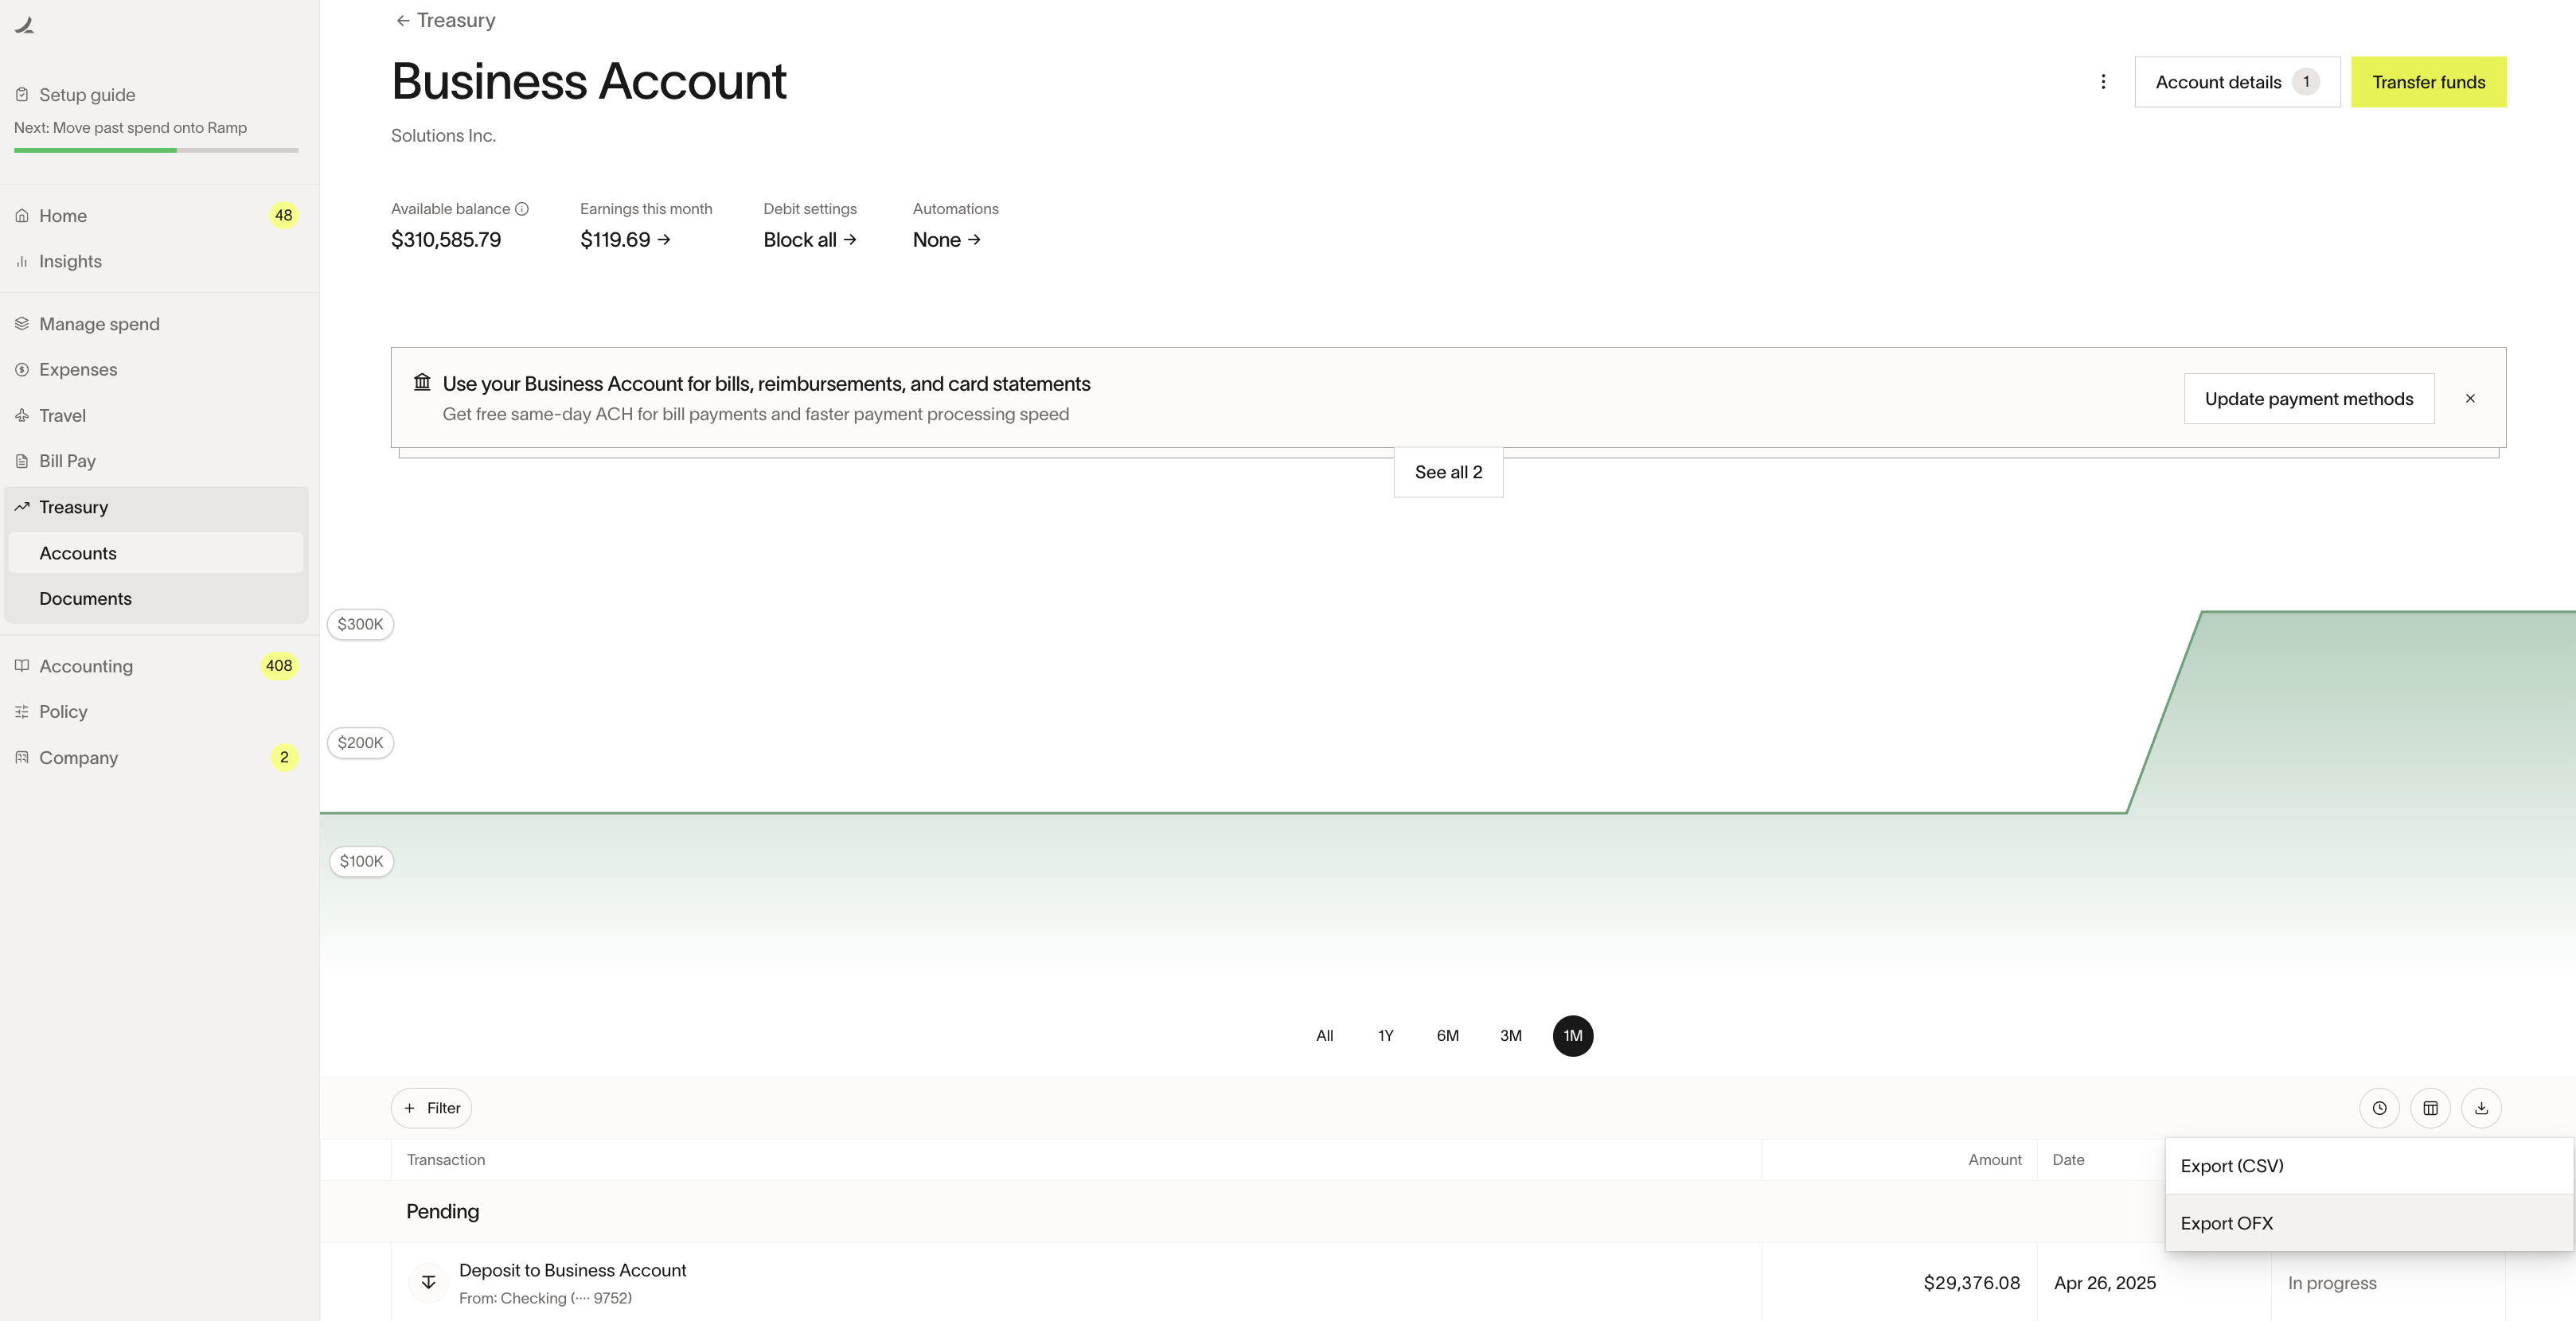Open Automations None link

pos(947,240)
